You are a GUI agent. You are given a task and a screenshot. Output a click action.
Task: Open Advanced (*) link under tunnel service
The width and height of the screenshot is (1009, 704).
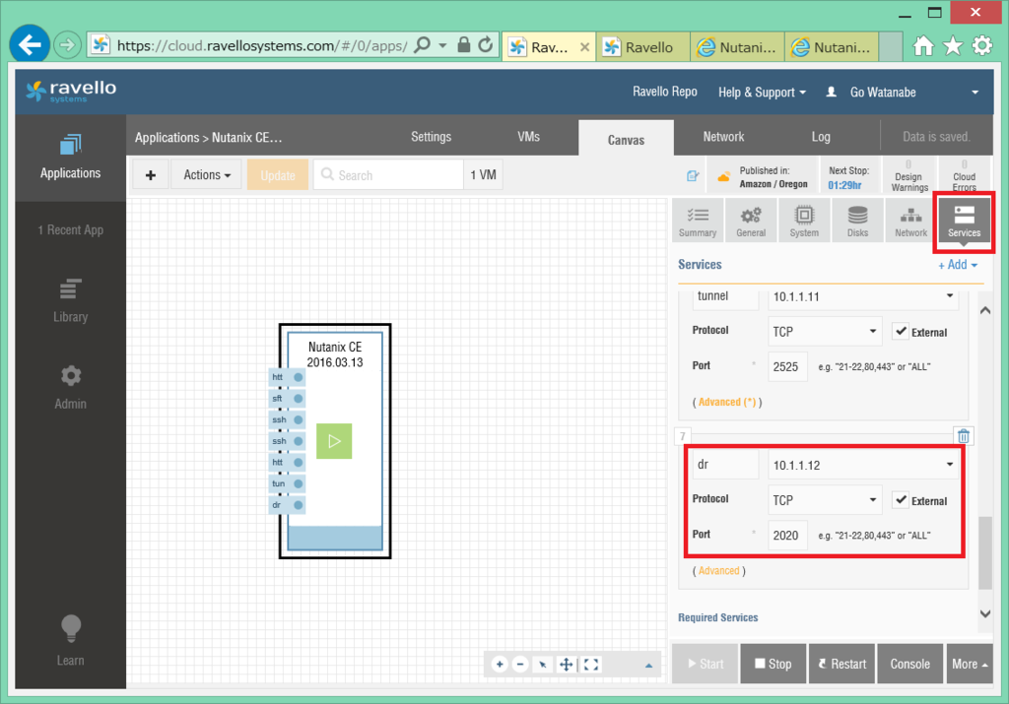[x=727, y=402]
